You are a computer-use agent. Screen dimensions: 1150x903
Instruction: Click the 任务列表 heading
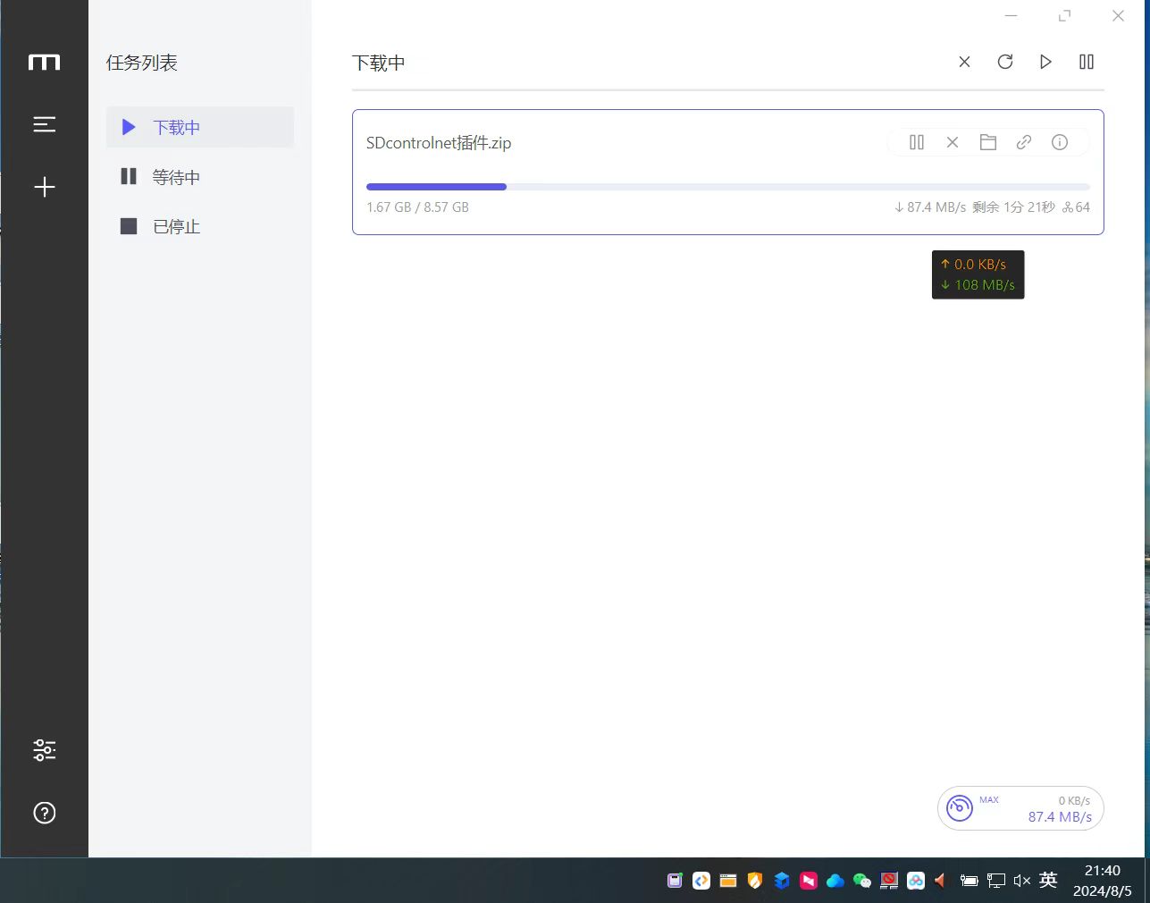(142, 63)
